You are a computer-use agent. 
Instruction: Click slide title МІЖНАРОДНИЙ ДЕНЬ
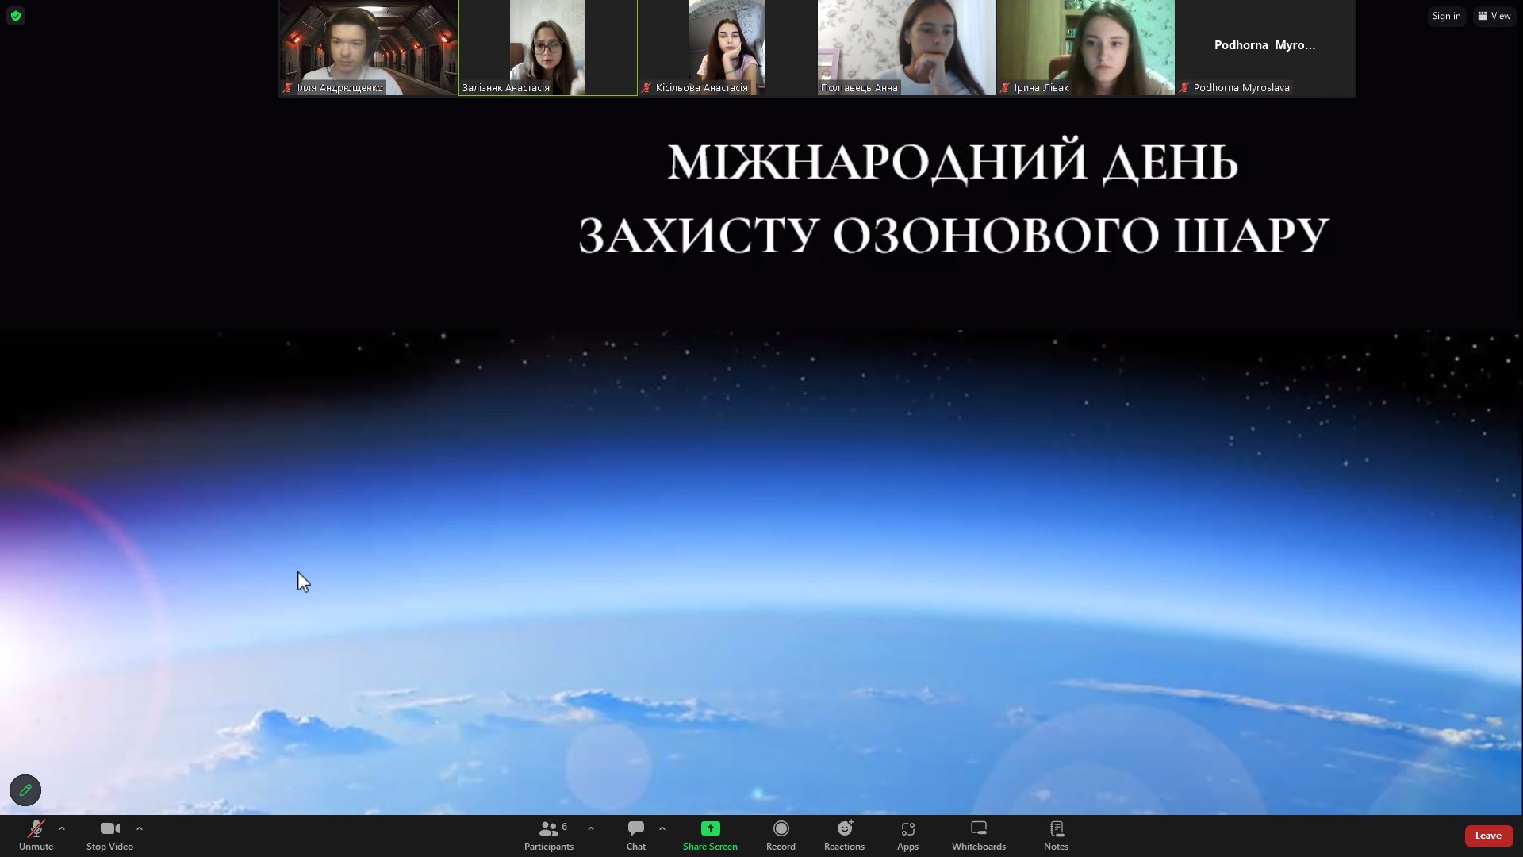point(953,162)
